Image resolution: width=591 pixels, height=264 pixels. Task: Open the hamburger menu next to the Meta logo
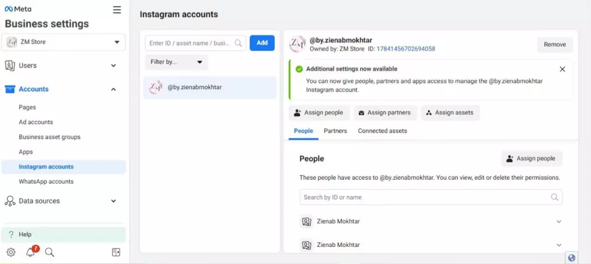(x=117, y=10)
